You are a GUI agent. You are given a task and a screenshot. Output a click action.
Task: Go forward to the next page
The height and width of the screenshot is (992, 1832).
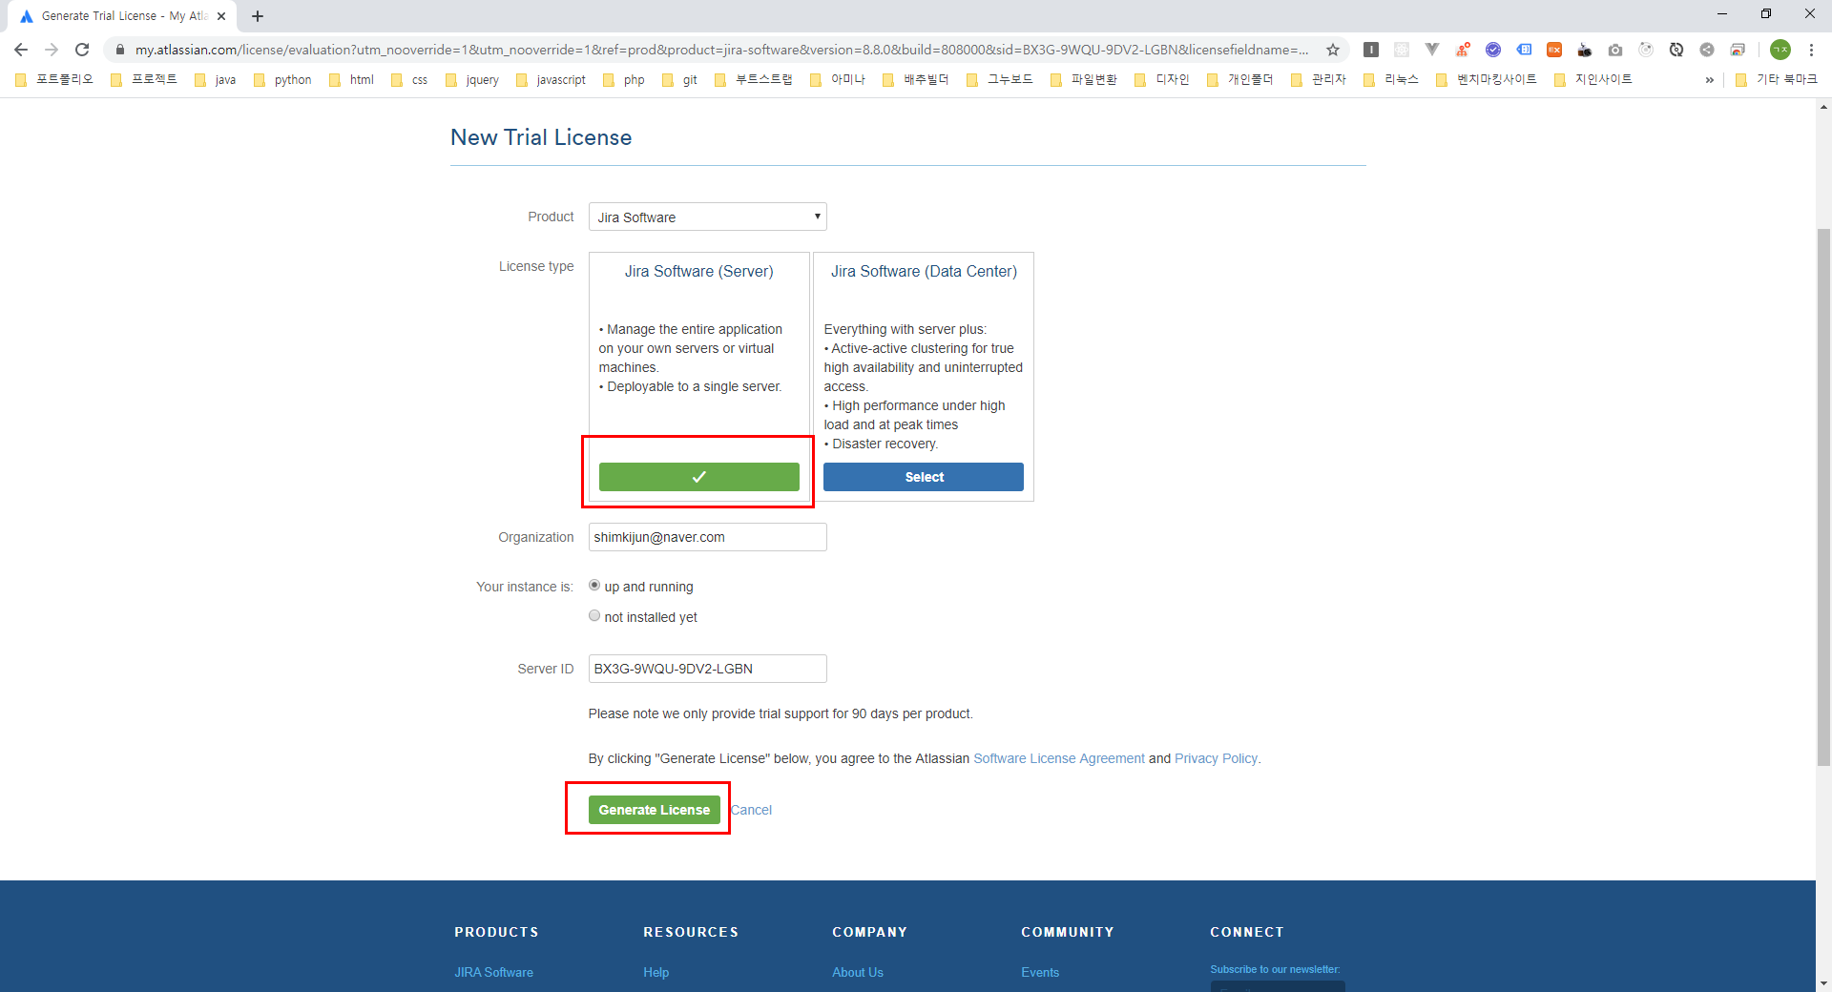click(52, 50)
